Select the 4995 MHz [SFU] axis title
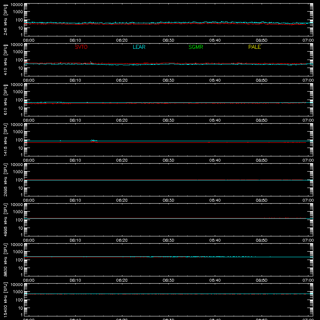Screen dimensions: 320x320 5,220
